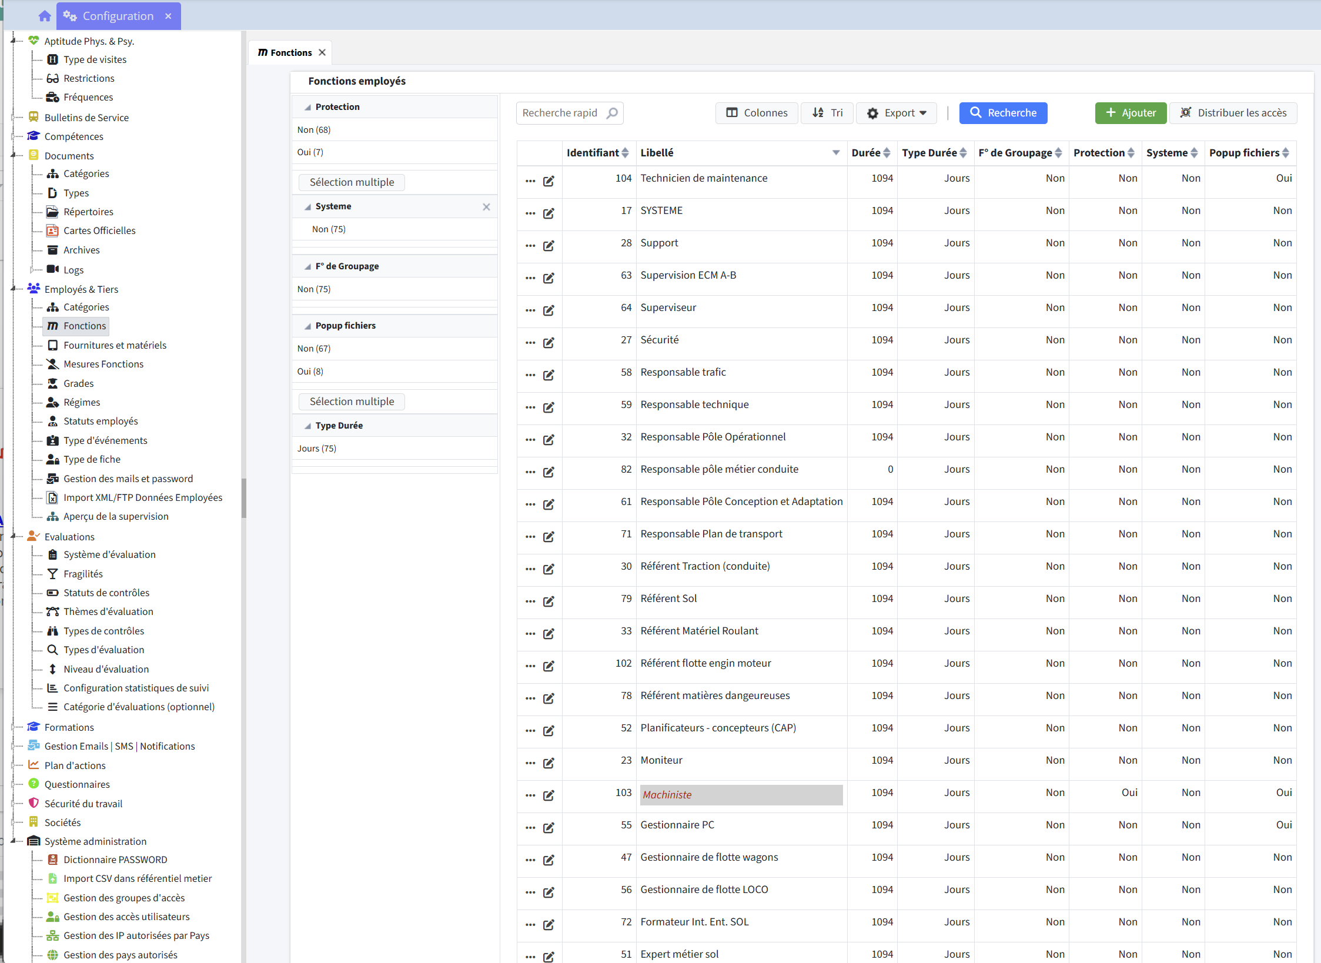
Task: Switch to the Configuration tab
Action: [117, 16]
